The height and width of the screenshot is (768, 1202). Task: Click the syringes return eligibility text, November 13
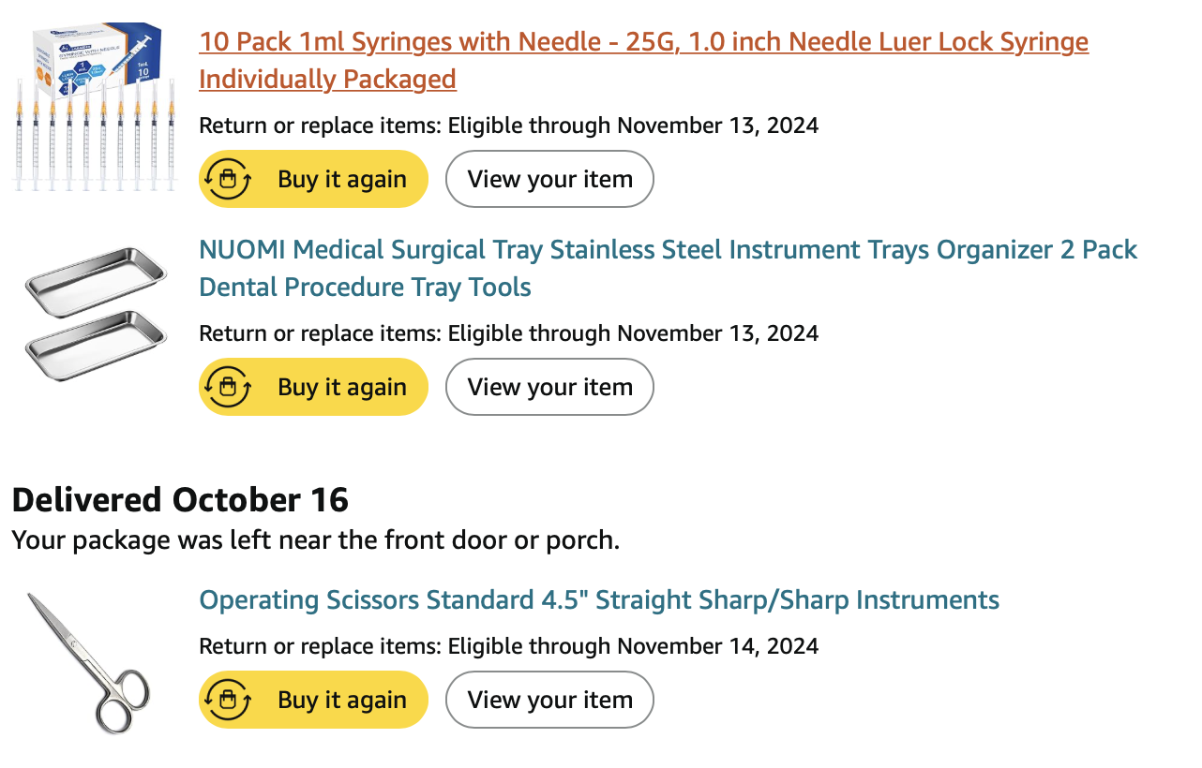(x=509, y=126)
